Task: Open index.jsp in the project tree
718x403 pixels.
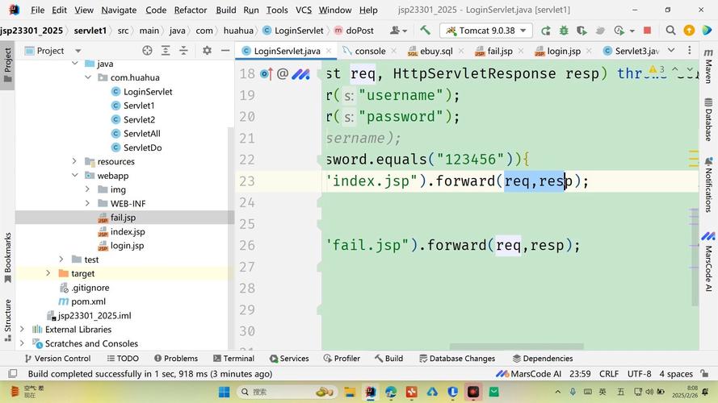Action: tap(128, 232)
